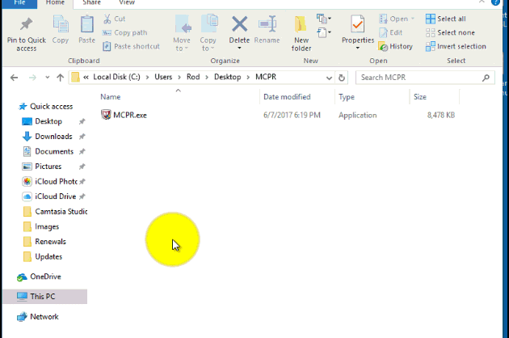The width and height of the screenshot is (509, 338).
Task: Switch to the View ribbon tab
Action: point(127,3)
